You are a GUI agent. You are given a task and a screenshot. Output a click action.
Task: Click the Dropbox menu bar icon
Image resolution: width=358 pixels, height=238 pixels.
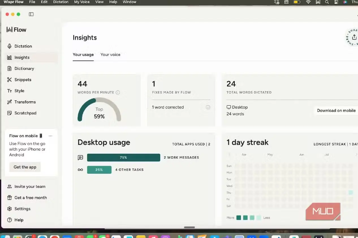click(x=277, y=2)
